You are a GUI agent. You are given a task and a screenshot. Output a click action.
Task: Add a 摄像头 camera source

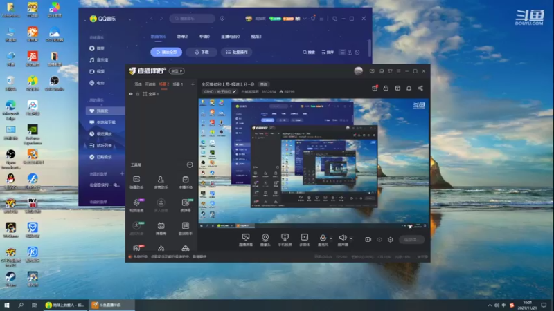(x=265, y=240)
